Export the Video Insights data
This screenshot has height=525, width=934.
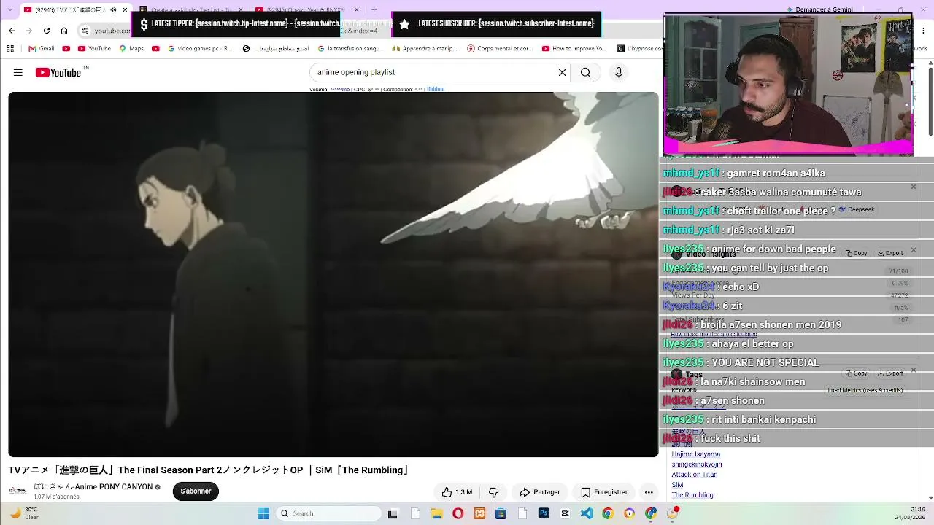click(890, 253)
